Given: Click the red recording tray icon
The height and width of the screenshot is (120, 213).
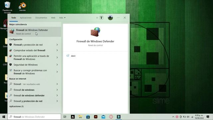Looking at the screenshot, I should tap(177, 117).
